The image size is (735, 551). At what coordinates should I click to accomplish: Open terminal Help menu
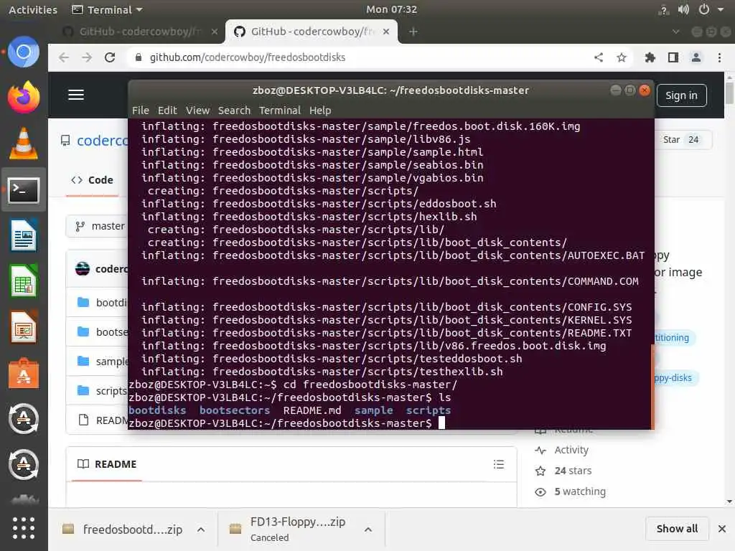(x=320, y=110)
